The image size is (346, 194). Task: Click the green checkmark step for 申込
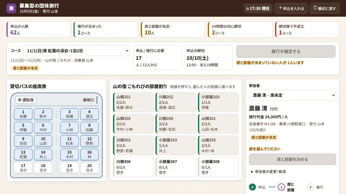tap(252, 187)
